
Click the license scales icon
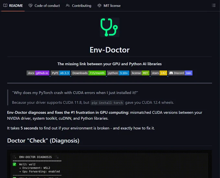coord(99,6)
